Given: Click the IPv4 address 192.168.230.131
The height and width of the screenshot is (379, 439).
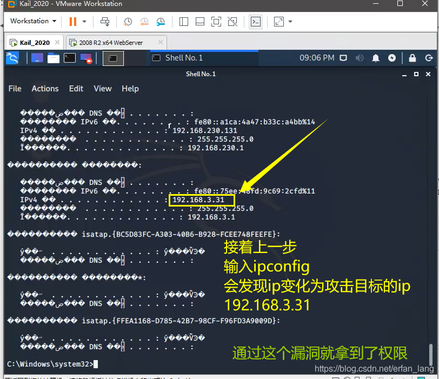Looking at the screenshot, I should coord(205,130).
